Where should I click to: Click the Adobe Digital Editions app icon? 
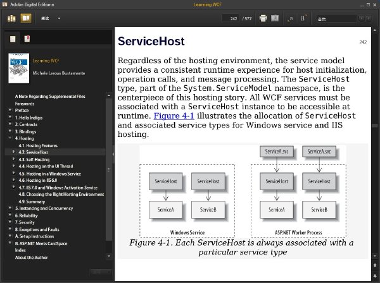(x=4, y=4)
